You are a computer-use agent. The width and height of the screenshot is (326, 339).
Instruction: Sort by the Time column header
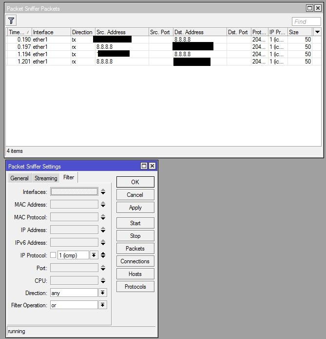click(19, 32)
